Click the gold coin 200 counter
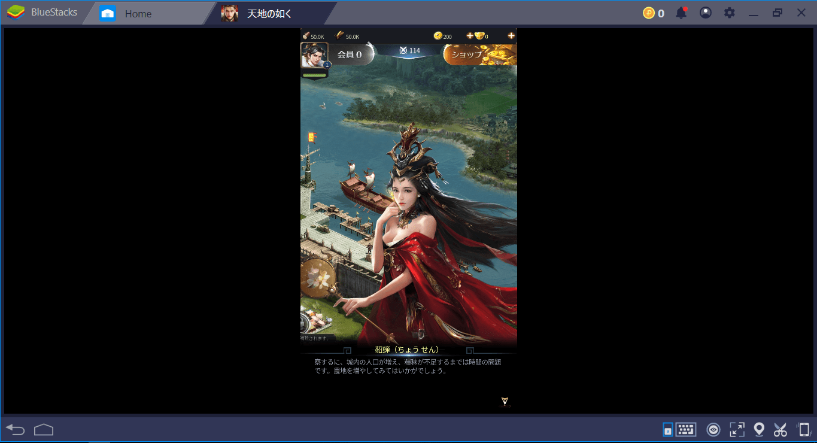The width and height of the screenshot is (817, 443). point(443,36)
